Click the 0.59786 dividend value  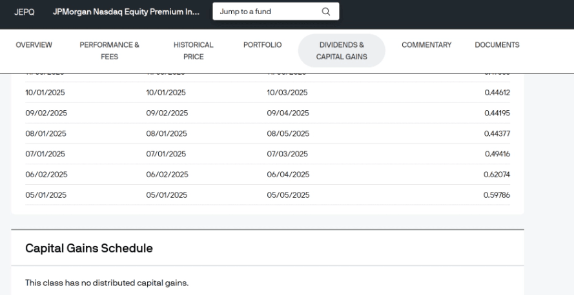pos(497,195)
